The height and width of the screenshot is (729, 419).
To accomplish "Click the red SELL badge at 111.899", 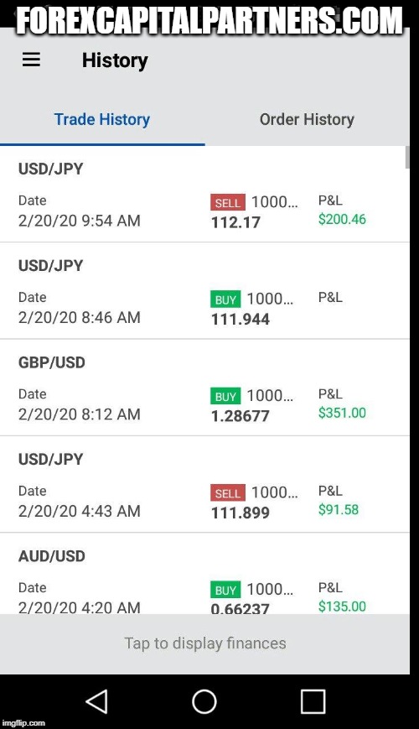I will (x=228, y=492).
